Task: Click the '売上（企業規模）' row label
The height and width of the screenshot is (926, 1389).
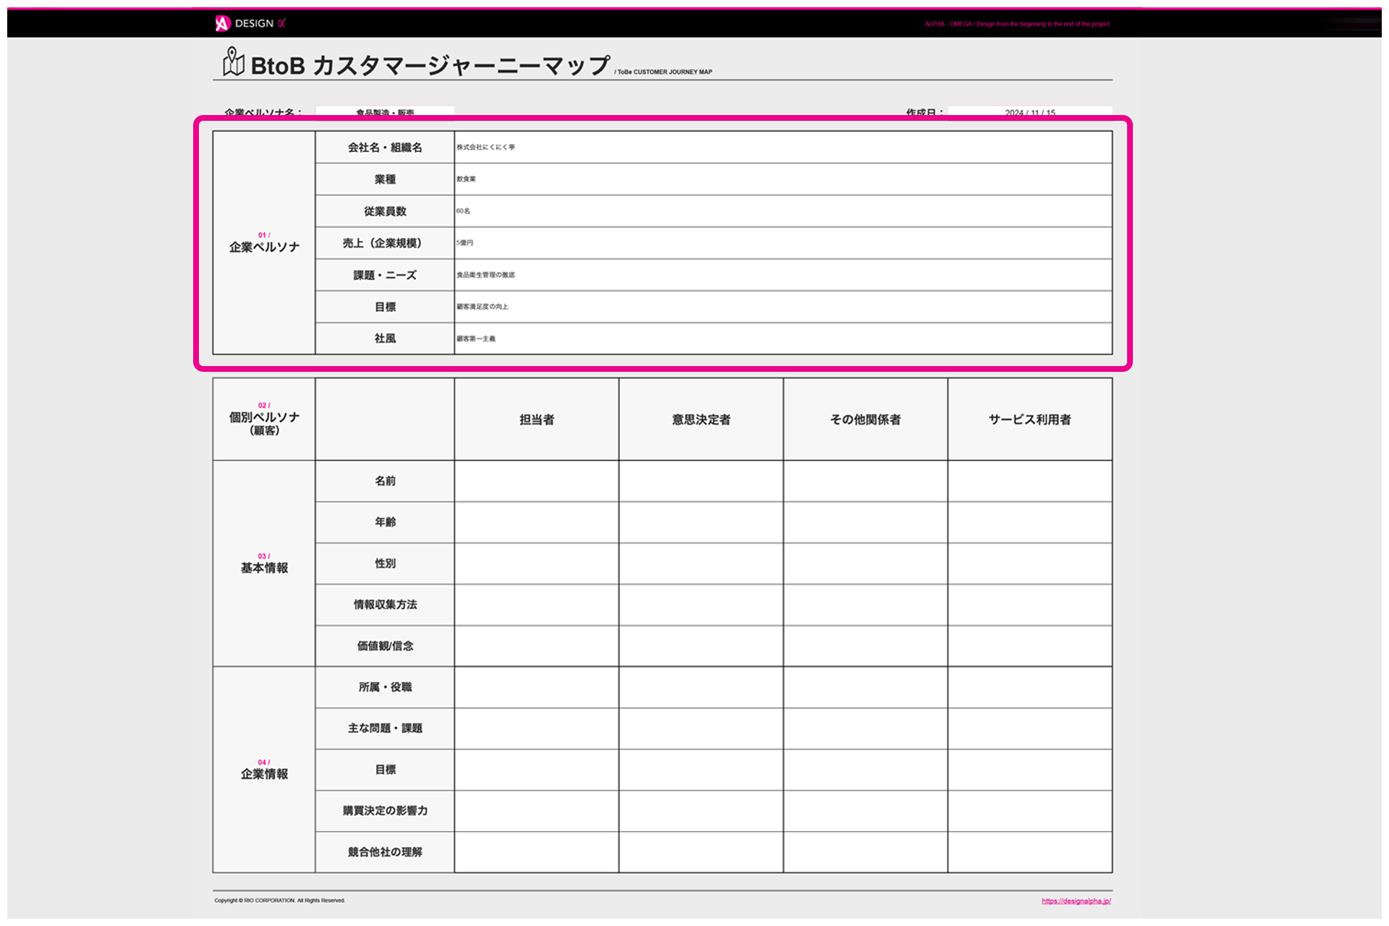Action: pyautogui.click(x=385, y=243)
